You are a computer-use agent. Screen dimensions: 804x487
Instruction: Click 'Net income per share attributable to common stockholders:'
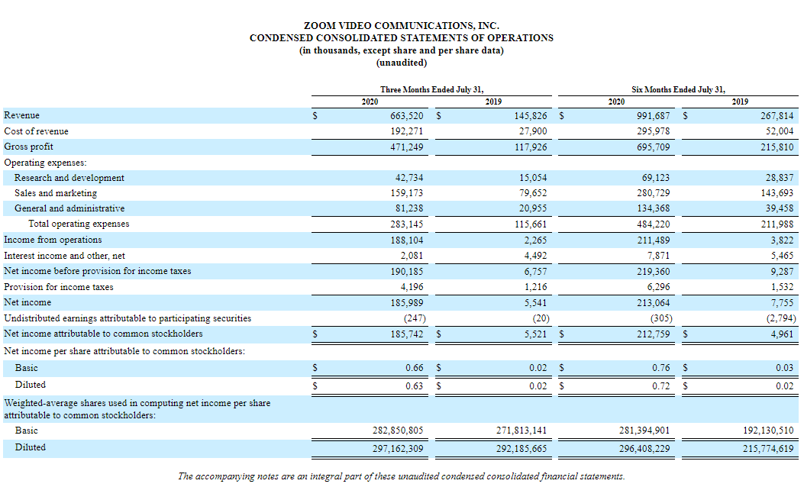click(124, 351)
